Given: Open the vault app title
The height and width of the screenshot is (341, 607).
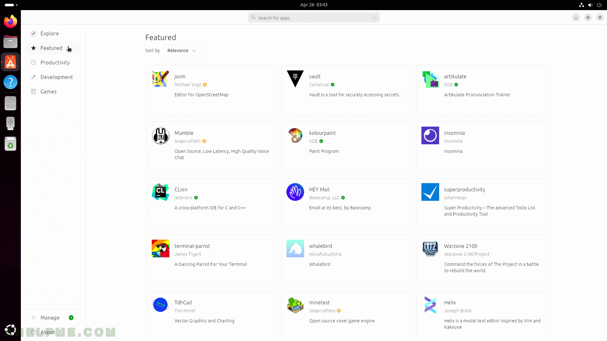Looking at the screenshot, I should 315,76.
